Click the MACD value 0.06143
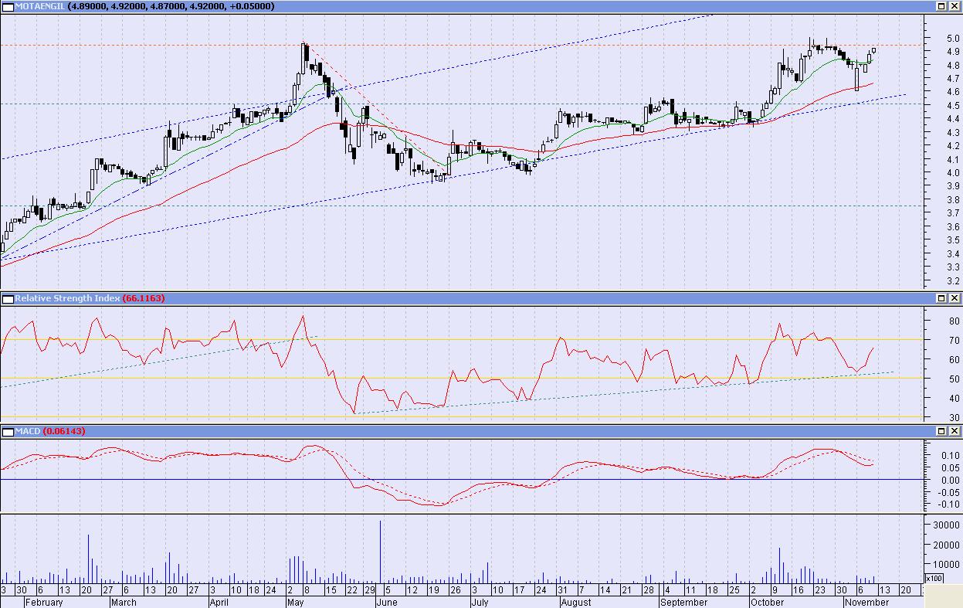The image size is (963, 608). pyautogui.click(x=64, y=430)
